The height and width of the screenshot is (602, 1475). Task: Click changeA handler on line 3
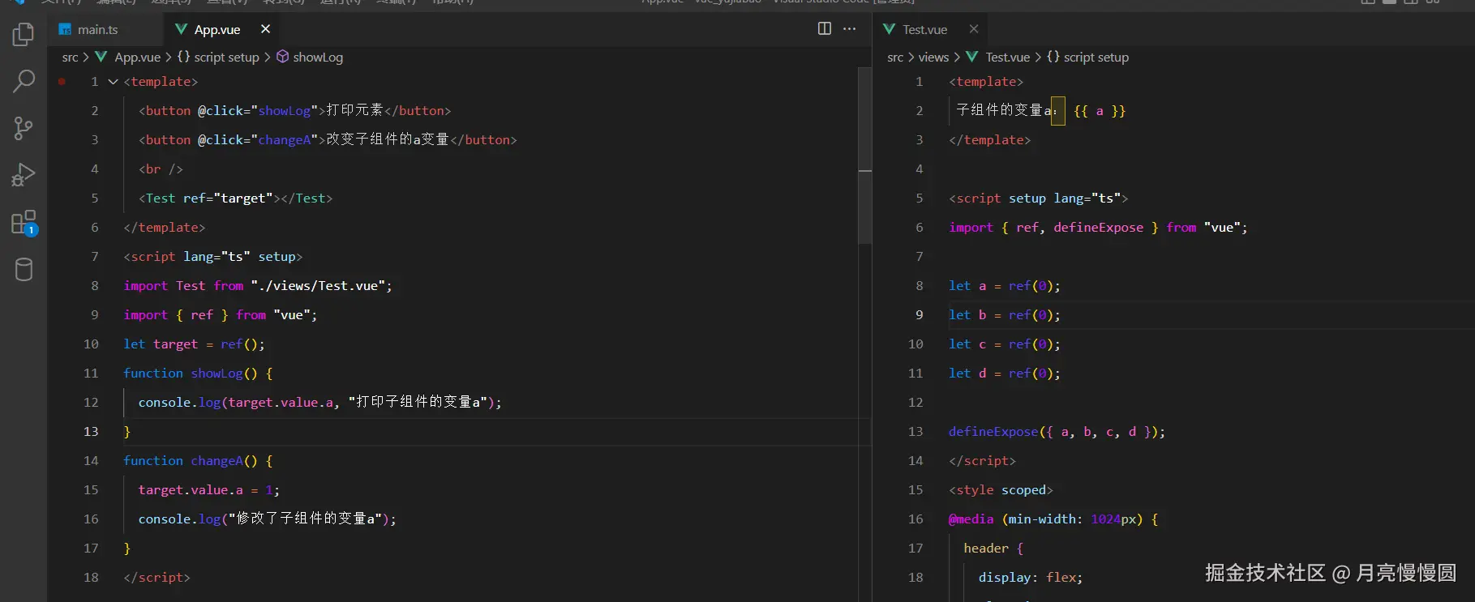[284, 140]
